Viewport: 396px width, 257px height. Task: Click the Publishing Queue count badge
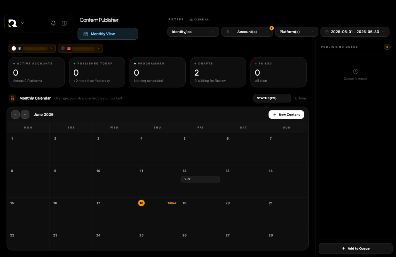point(387,47)
